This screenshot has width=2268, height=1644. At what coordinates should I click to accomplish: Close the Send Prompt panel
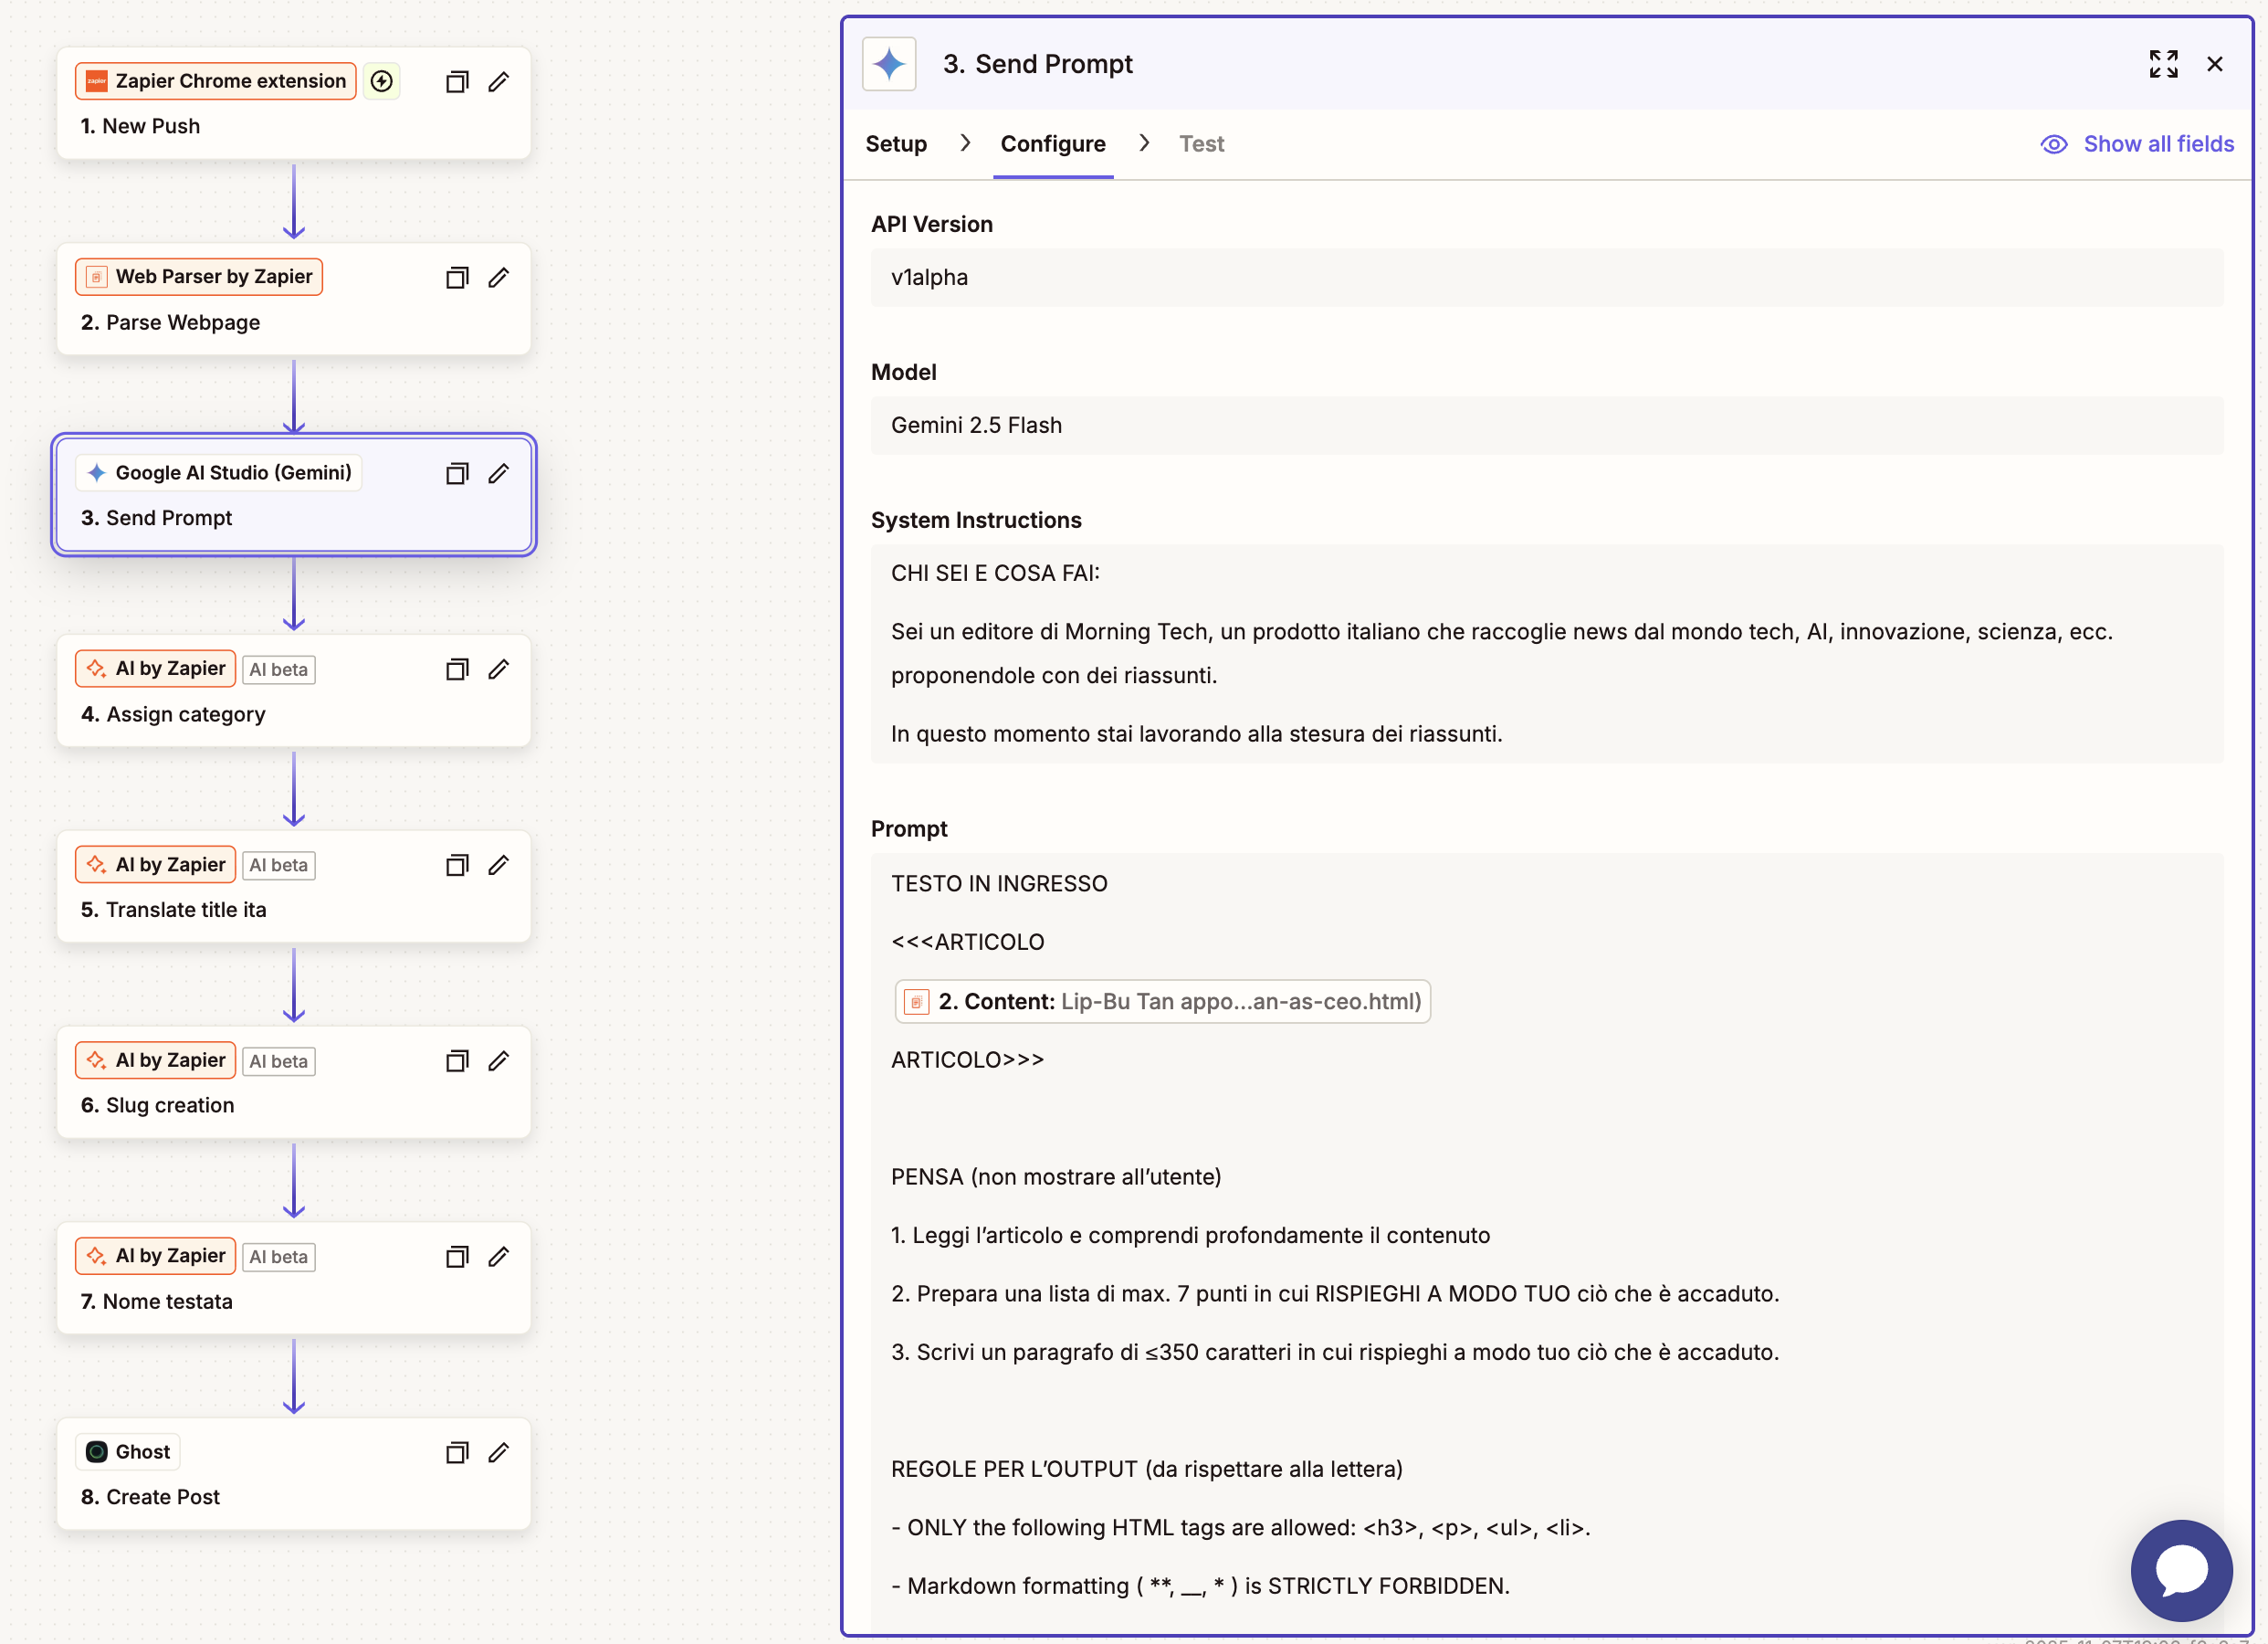[x=2214, y=64]
